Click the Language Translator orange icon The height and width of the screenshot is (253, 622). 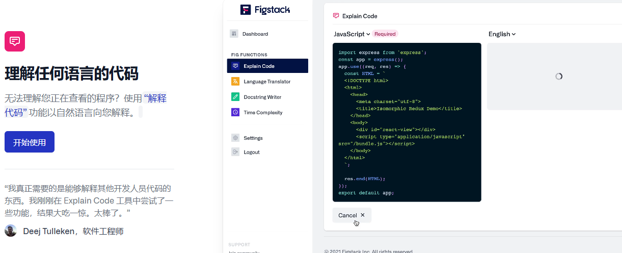click(x=235, y=82)
